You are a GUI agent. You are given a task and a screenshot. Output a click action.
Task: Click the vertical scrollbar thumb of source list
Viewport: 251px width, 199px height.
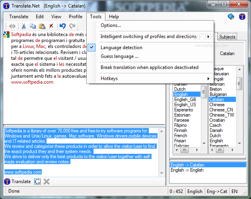[204, 92]
